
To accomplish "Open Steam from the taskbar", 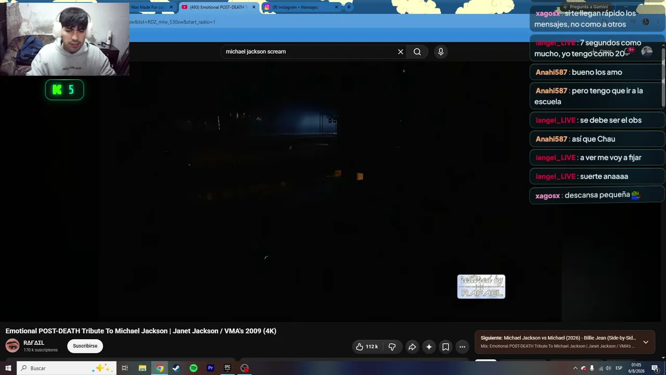I will pos(176,368).
